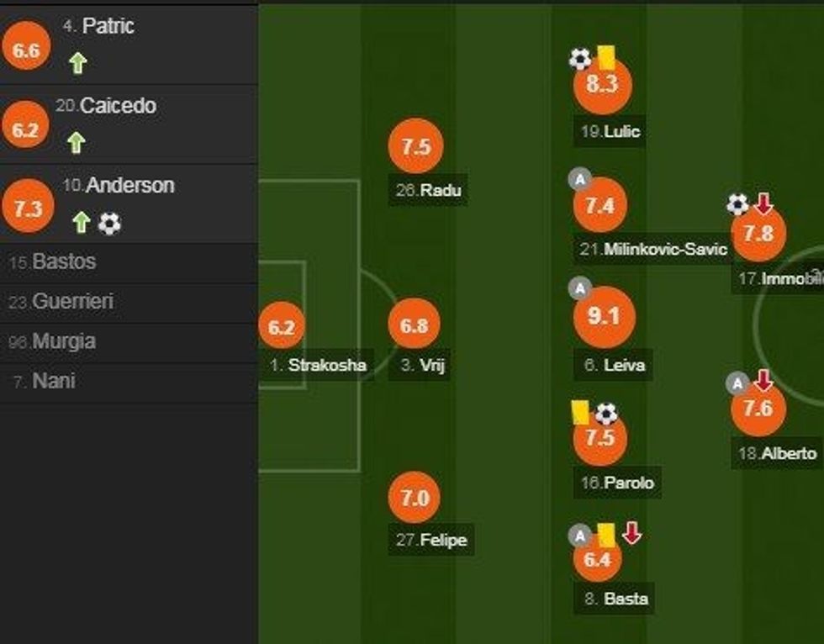Open Leiva's 9.1 rating circle
The height and width of the screenshot is (644, 824).
pyautogui.click(x=602, y=317)
